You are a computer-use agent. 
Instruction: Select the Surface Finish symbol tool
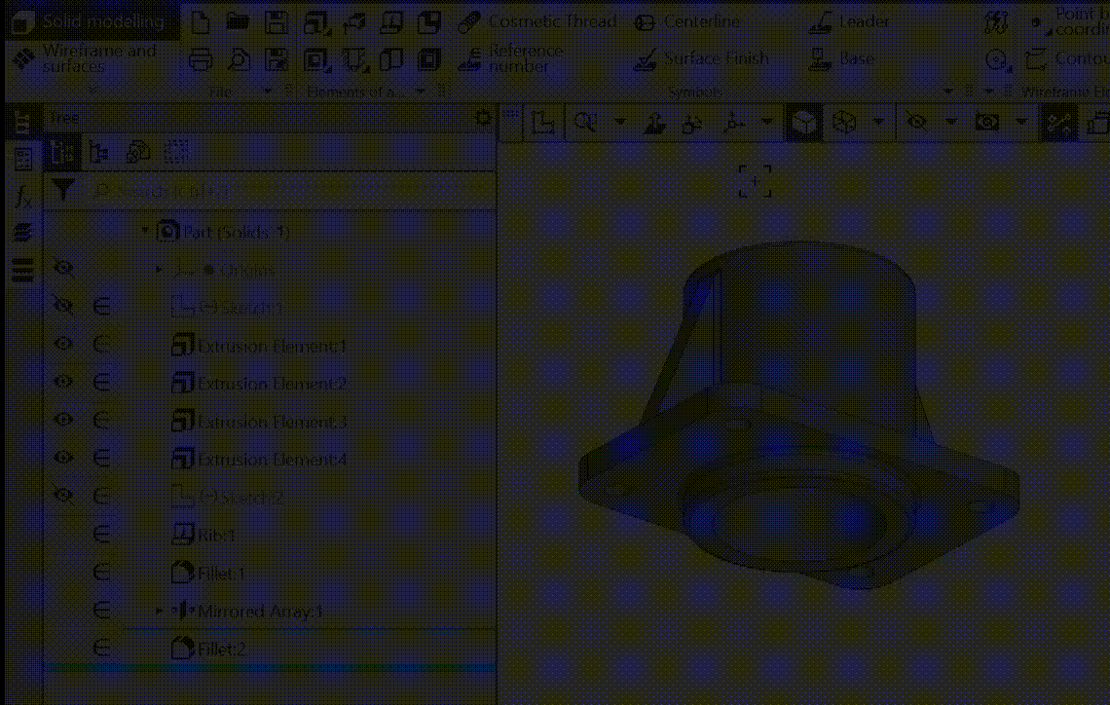point(701,59)
